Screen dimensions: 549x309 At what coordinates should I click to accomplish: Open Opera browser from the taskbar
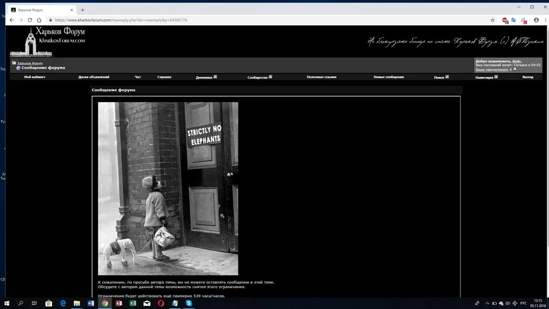tap(161, 303)
